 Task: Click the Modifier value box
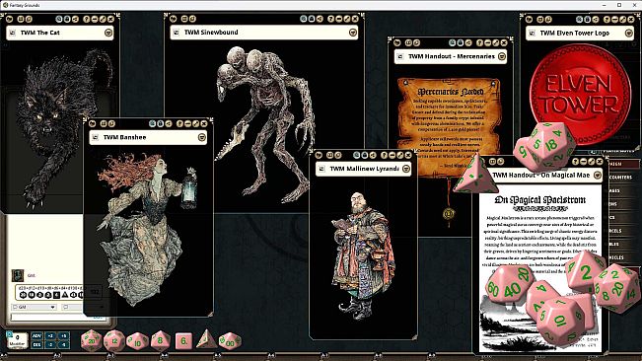coord(17,340)
